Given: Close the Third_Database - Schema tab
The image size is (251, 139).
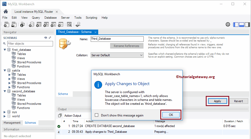Looking at the screenshot, I should 95,32.
